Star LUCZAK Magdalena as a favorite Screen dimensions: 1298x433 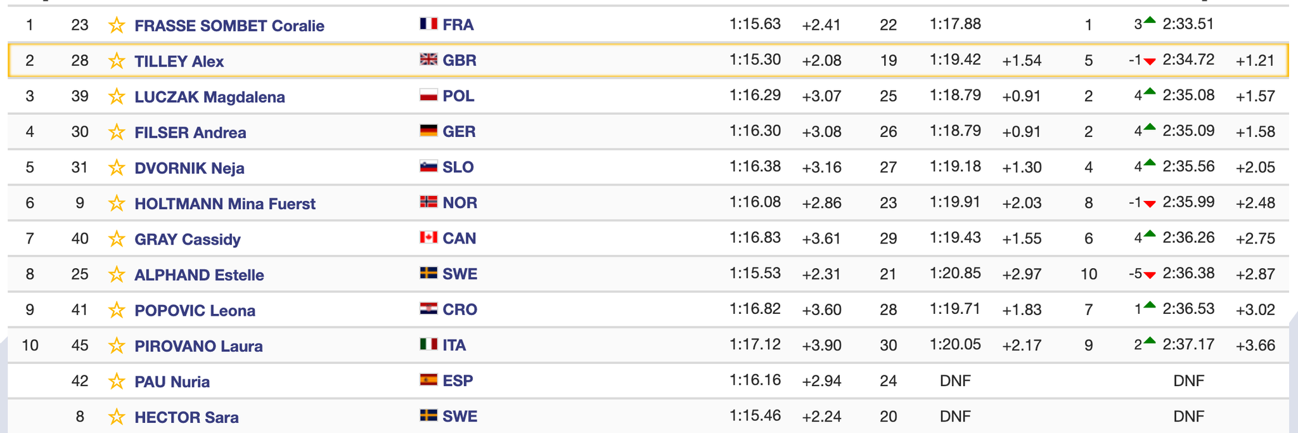117,96
